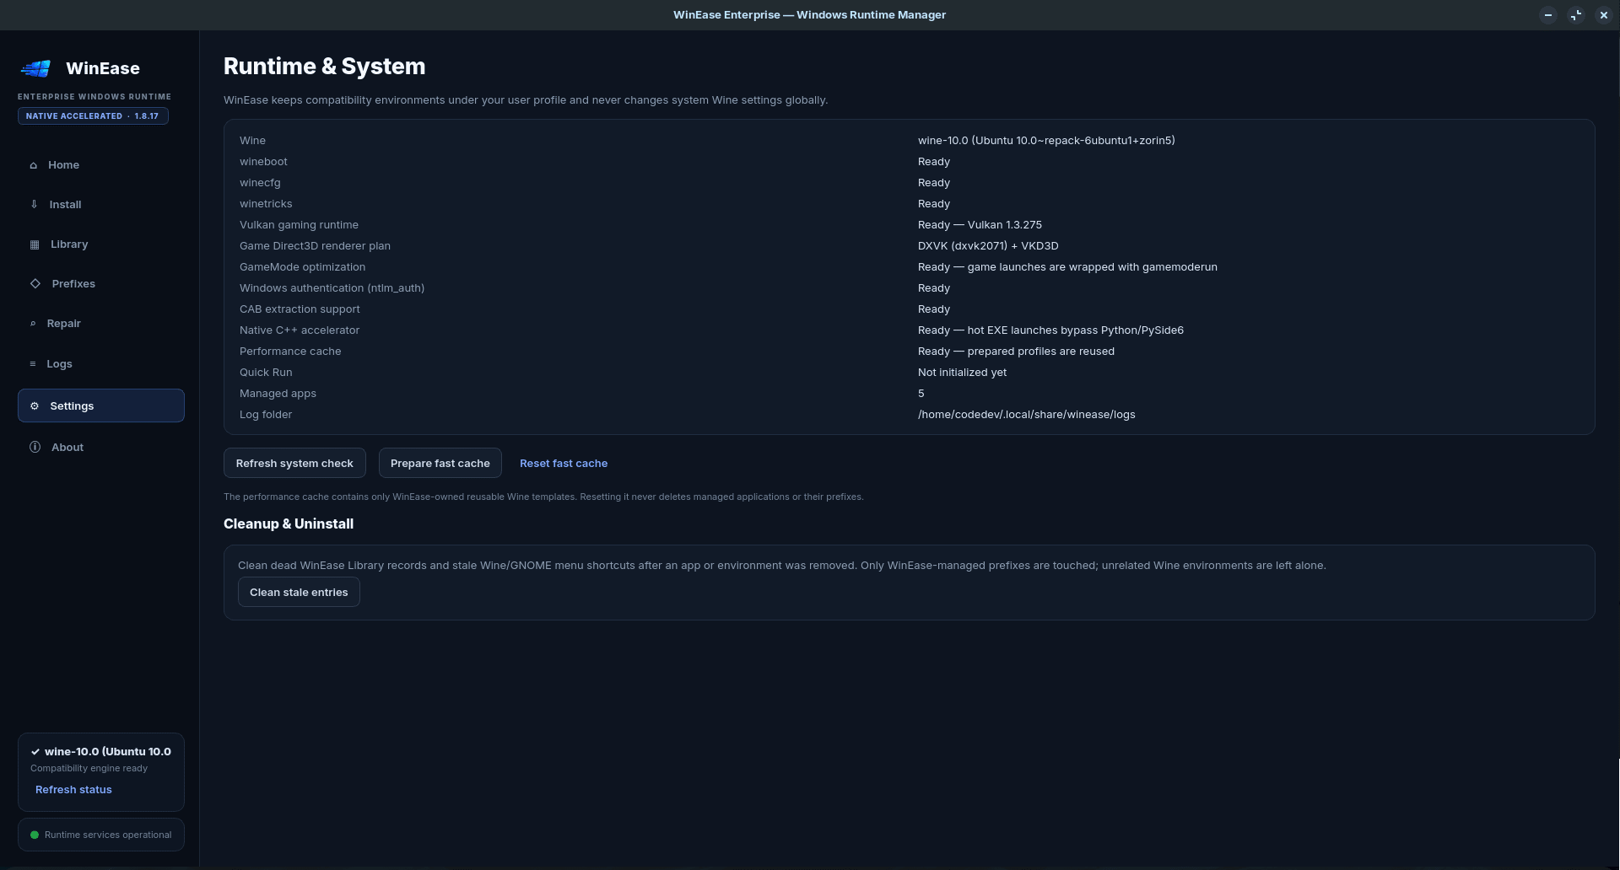
Task: Click the 'Not initialized yet' Quick Run value
Action: point(962,373)
